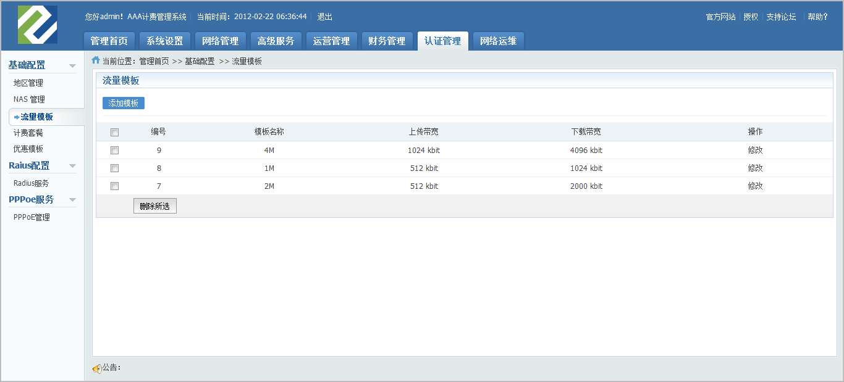Check the box for template 4M

pyautogui.click(x=114, y=150)
